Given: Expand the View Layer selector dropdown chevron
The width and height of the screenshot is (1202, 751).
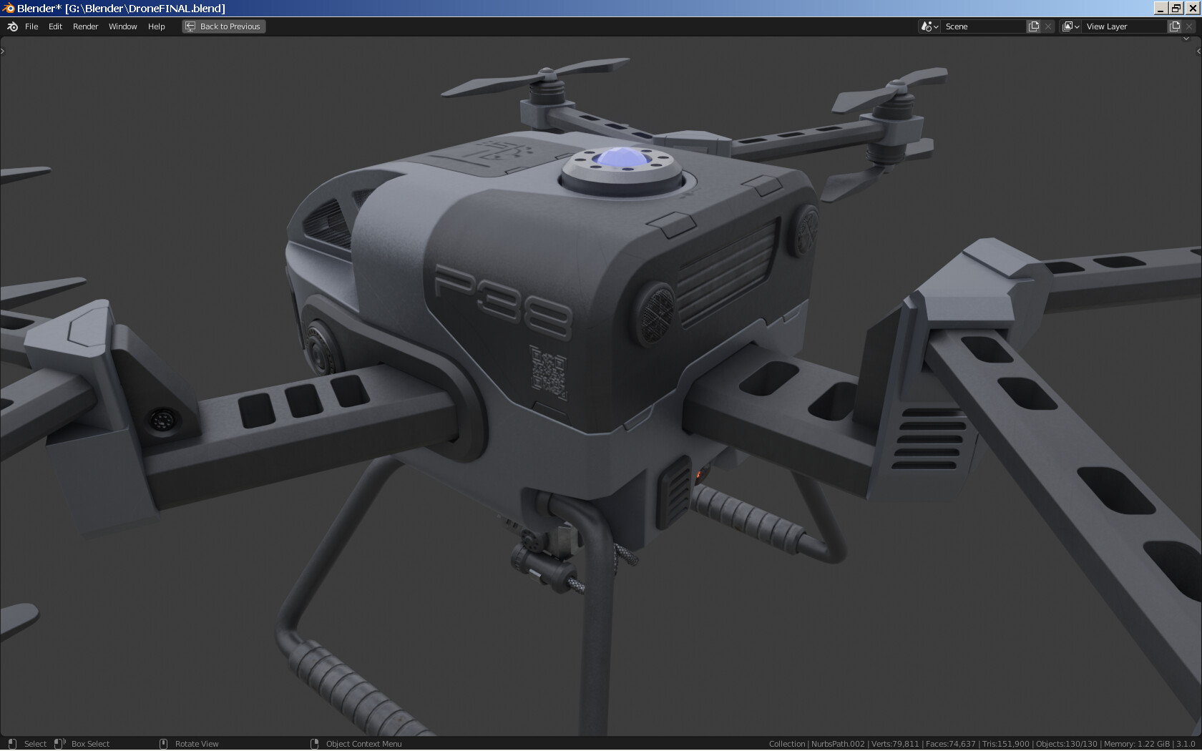Looking at the screenshot, I should point(1078,26).
